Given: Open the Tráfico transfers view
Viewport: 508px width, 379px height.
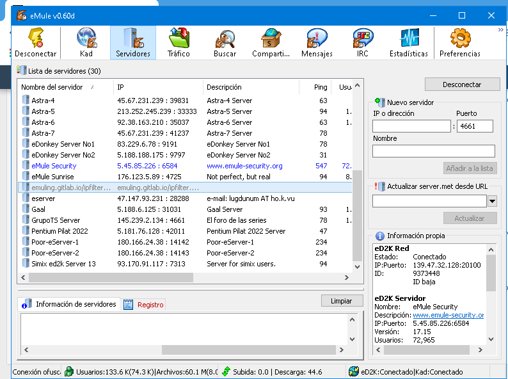Looking at the screenshot, I should pos(179,42).
